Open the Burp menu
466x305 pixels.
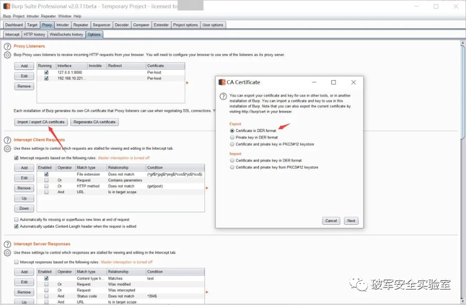point(7,17)
